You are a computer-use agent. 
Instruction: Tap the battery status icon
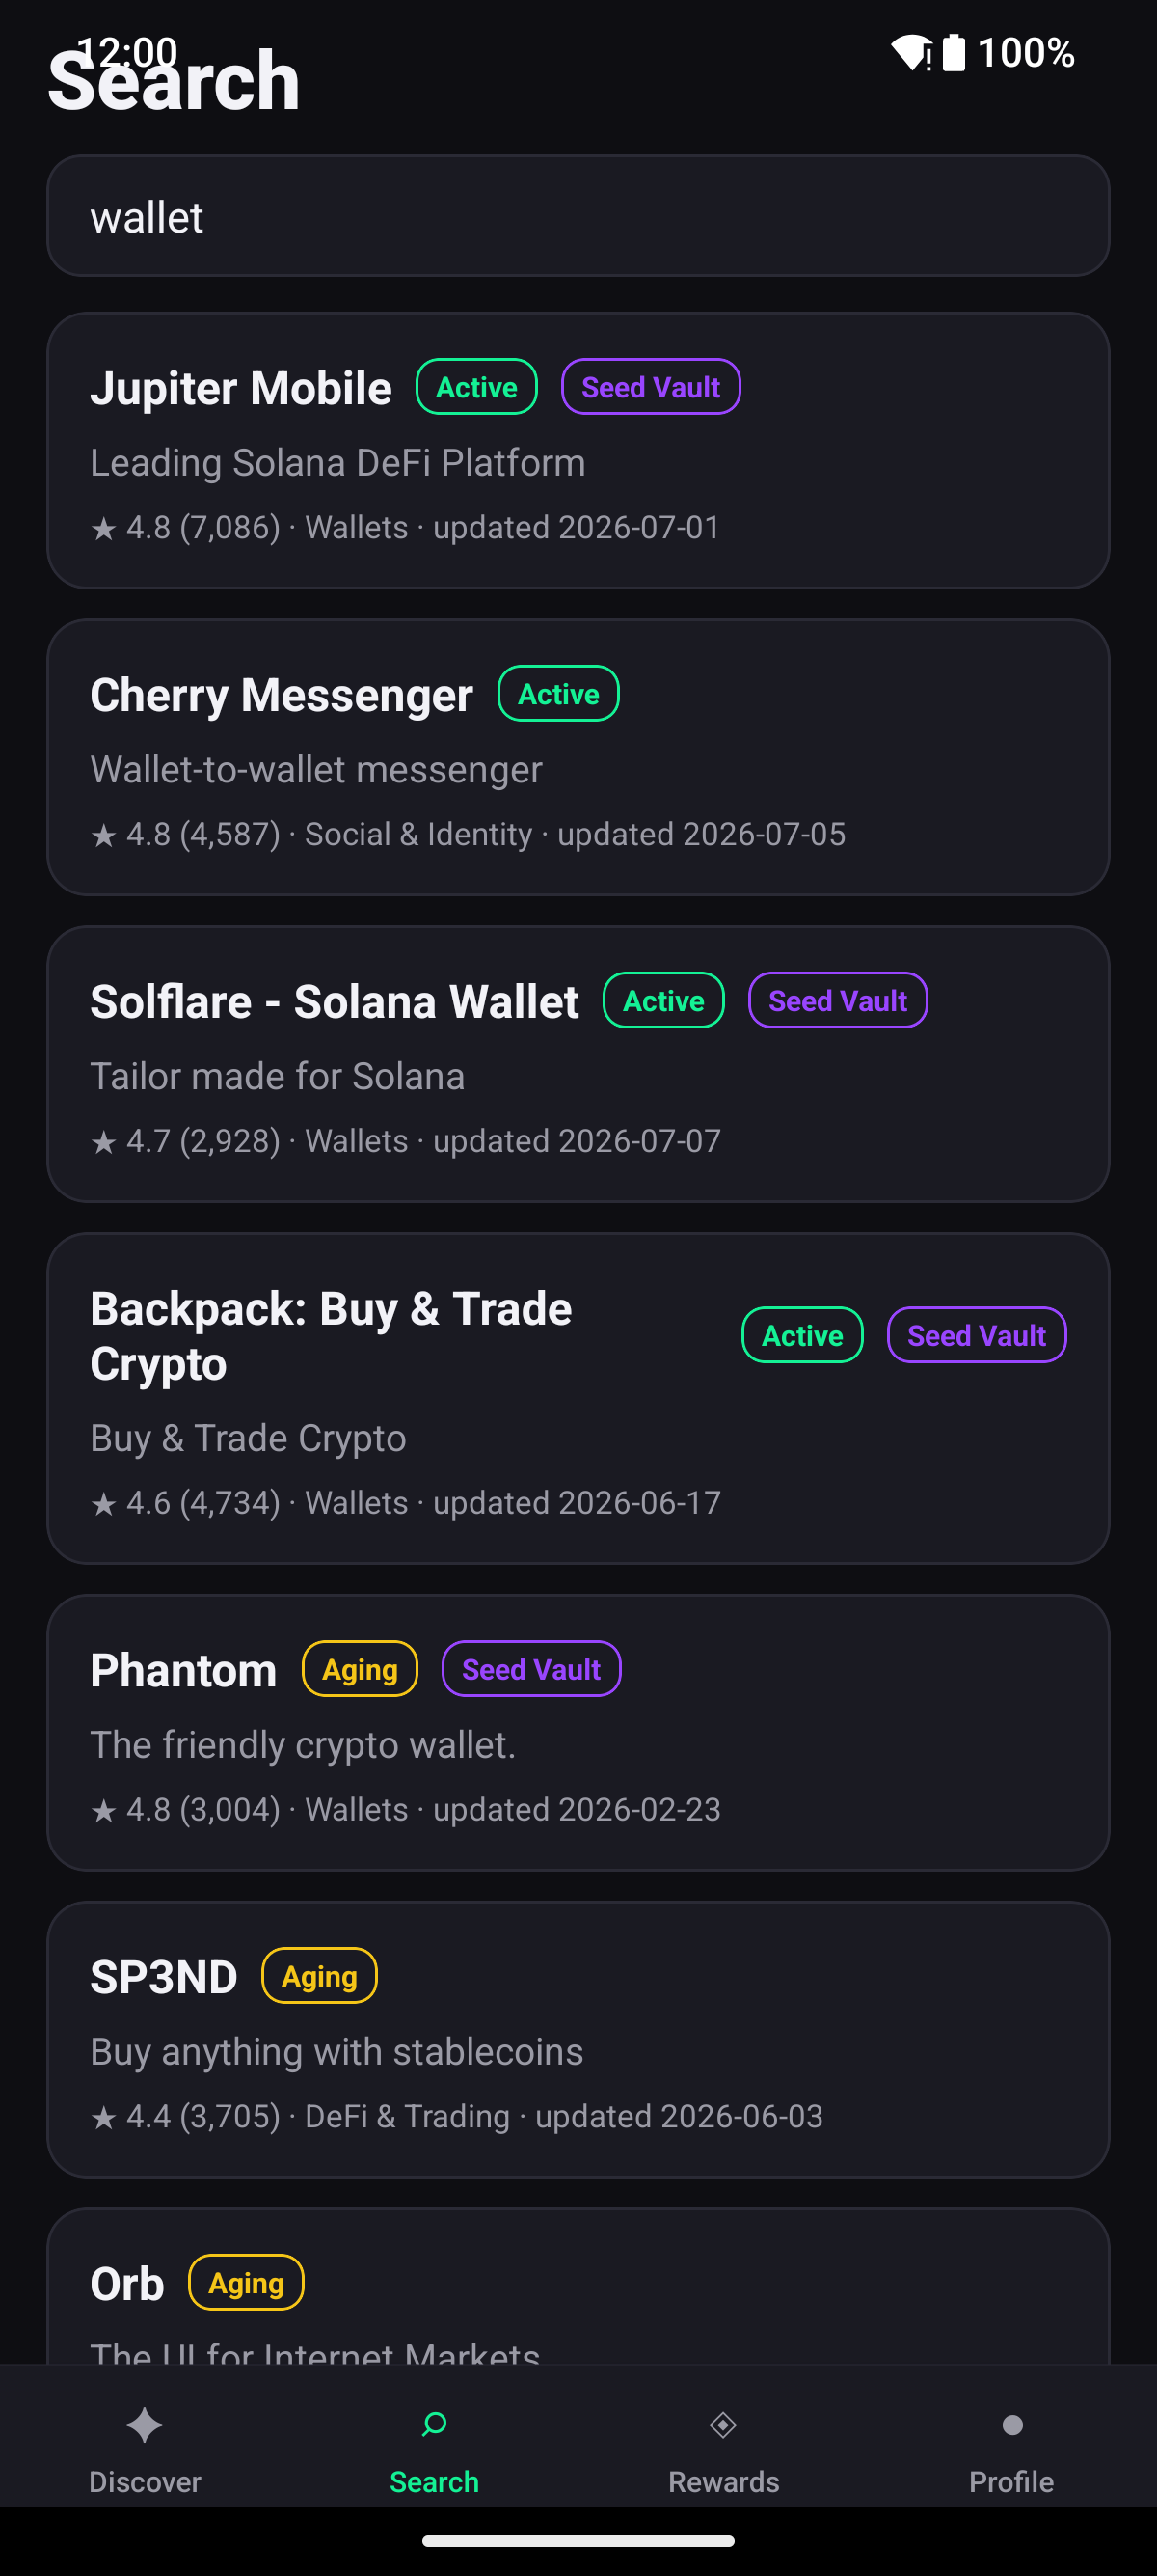pos(955,53)
